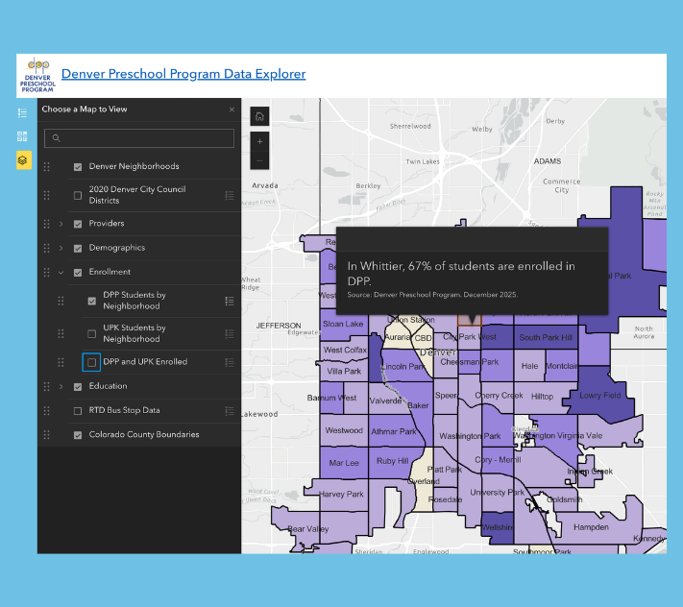Click the 'Colorado County Boundaries' layer name
This screenshot has height=607, width=683.
[x=144, y=434]
